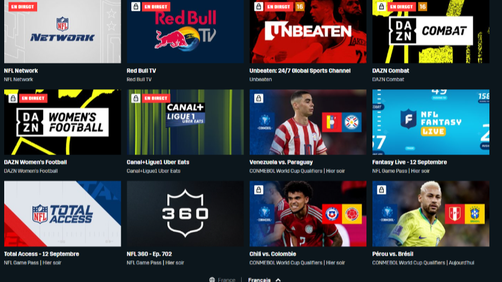Click the 16 age rating badge on Unbeaten
Viewport: 502px width, 282px height.
[x=300, y=7]
